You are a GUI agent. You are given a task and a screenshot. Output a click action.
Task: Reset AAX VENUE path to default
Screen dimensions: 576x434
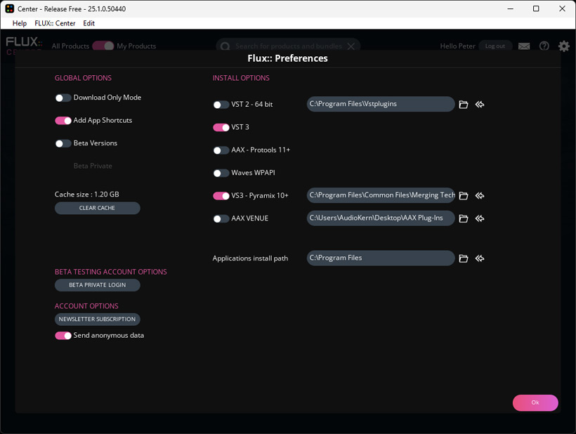pyautogui.click(x=479, y=218)
